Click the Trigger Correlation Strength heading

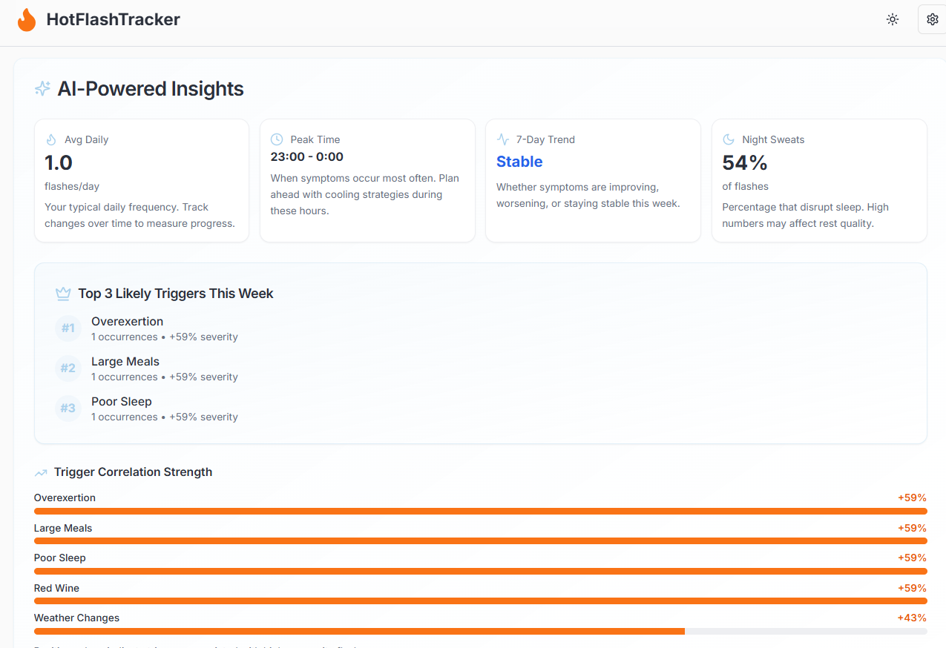click(x=134, y=472)
